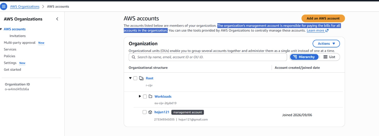Open Get started in the sidebar
The height and width of the screenshot is (136, 379).
click(x=12, y=70)
